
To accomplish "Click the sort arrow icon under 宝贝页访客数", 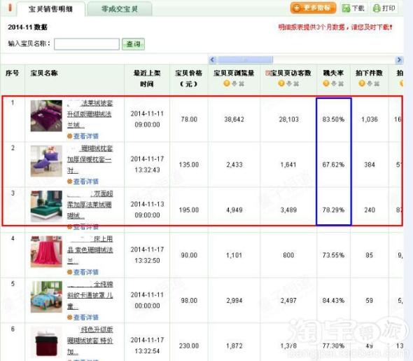I will click(288, 83).
